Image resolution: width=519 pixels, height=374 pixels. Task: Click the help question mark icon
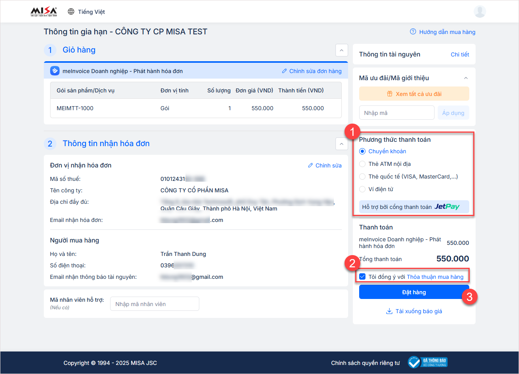coord(413,32)
